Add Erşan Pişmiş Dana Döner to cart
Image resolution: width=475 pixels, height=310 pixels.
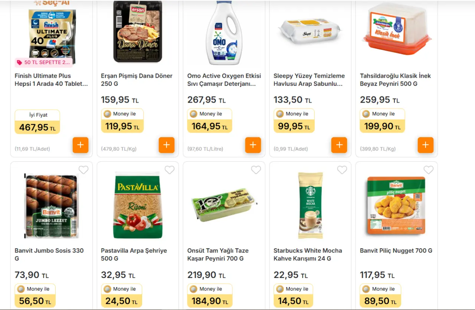(x=167, y=145)
